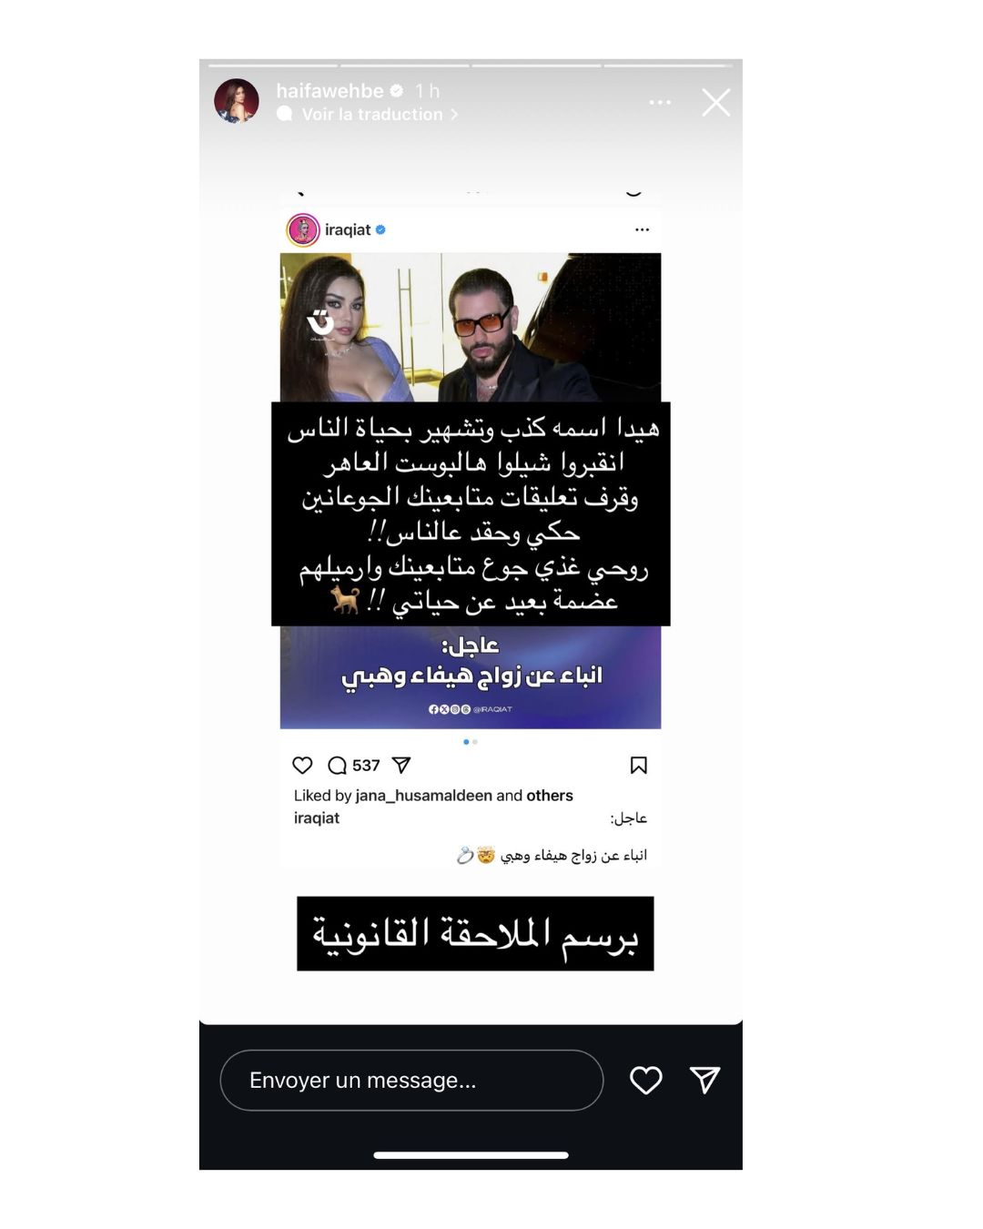Like the story with the heart icon
The image size is (983, 1229).
click(x=646, y=1080)
